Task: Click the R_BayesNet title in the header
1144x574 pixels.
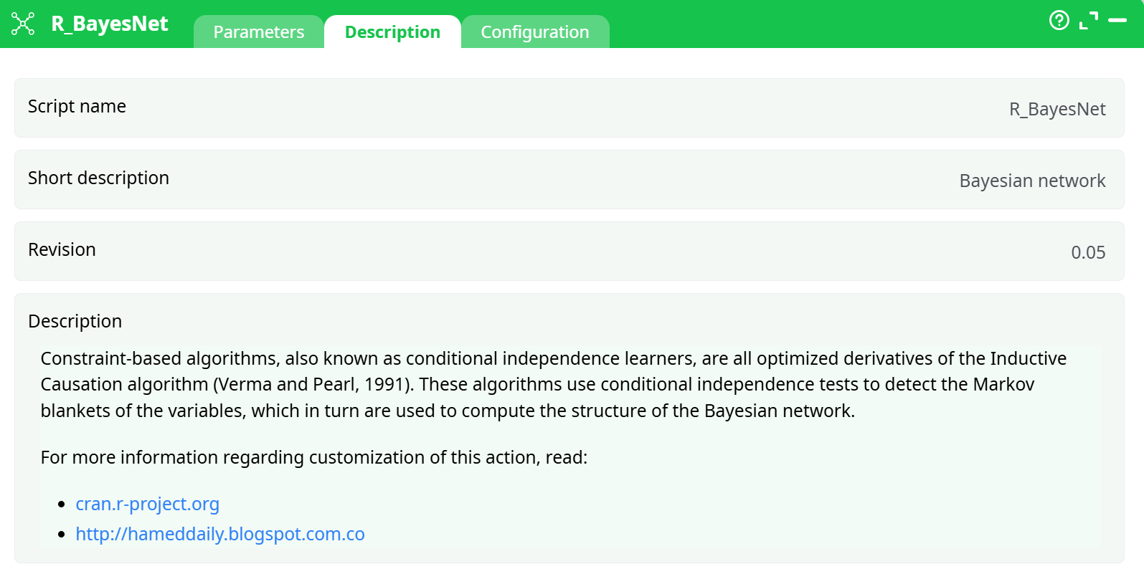Action: (111, 24)
